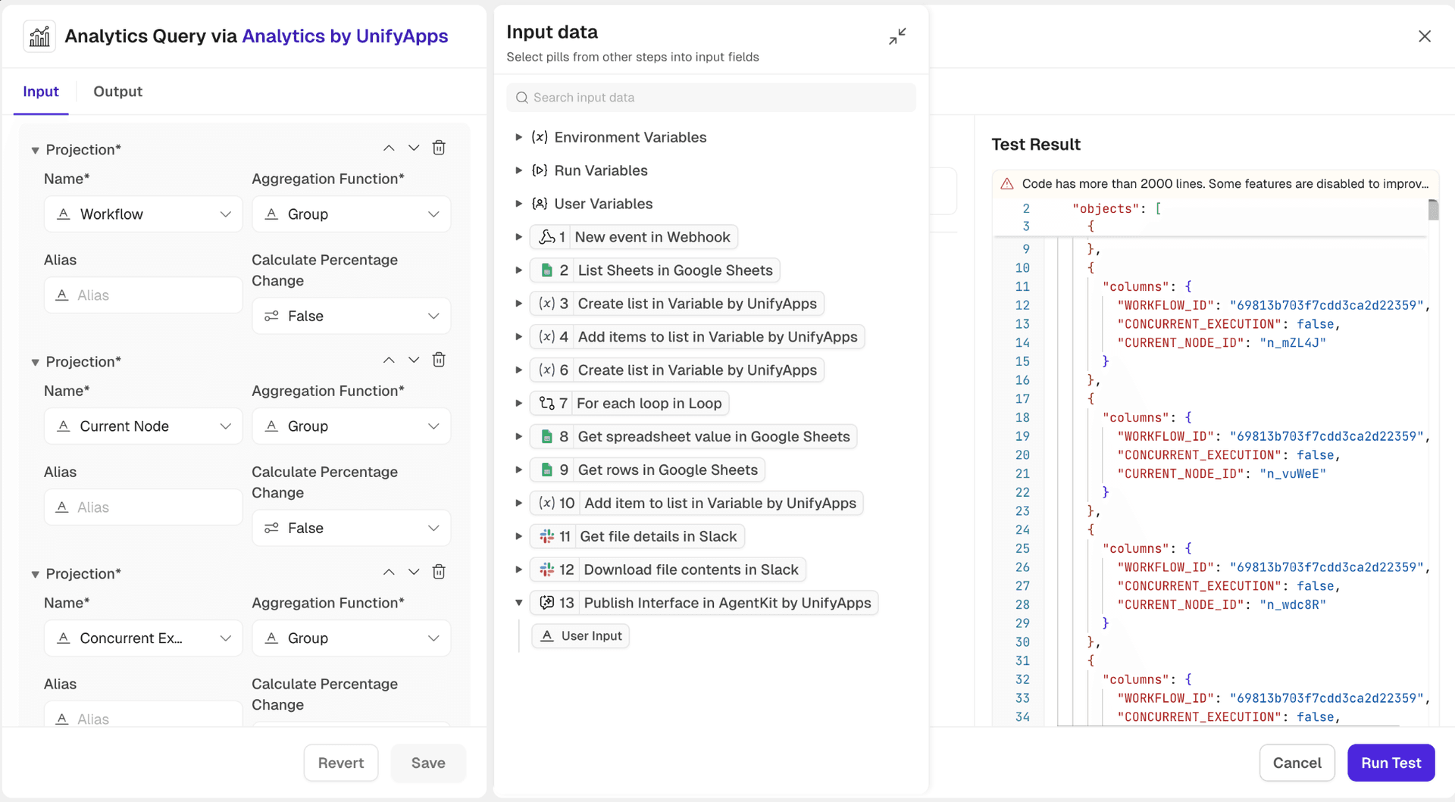Click the Slack icon for Get file details

[546, 536]
